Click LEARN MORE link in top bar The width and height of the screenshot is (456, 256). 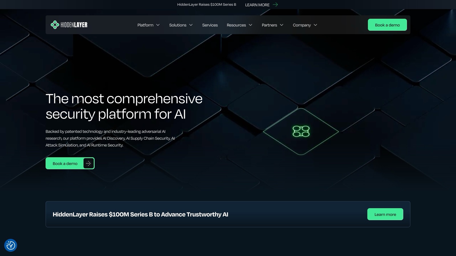[257, 5]
